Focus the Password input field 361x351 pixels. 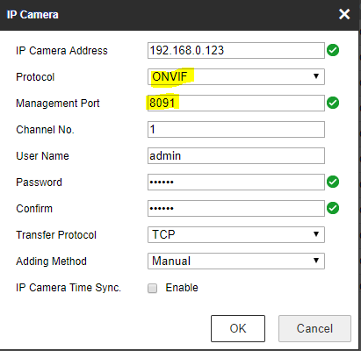[236, 182]
